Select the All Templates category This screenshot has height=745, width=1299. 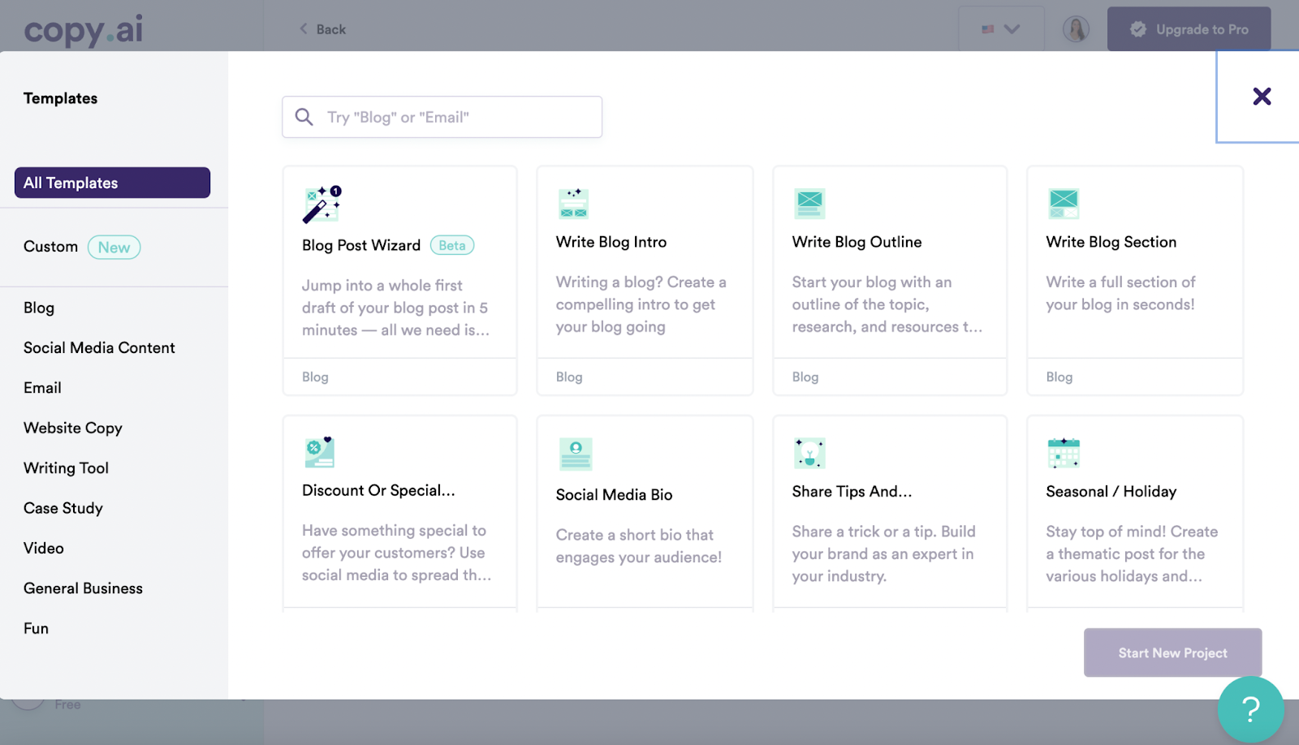pyautogui.click(x=112, y=183)
